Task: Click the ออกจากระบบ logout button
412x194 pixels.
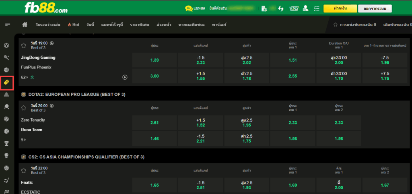Action: tap(375, 8)
